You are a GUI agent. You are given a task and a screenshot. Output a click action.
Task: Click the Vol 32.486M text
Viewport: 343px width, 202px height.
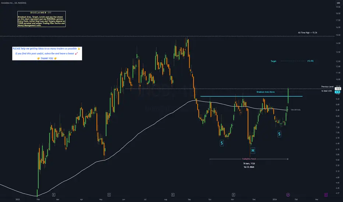pos(249,167)
